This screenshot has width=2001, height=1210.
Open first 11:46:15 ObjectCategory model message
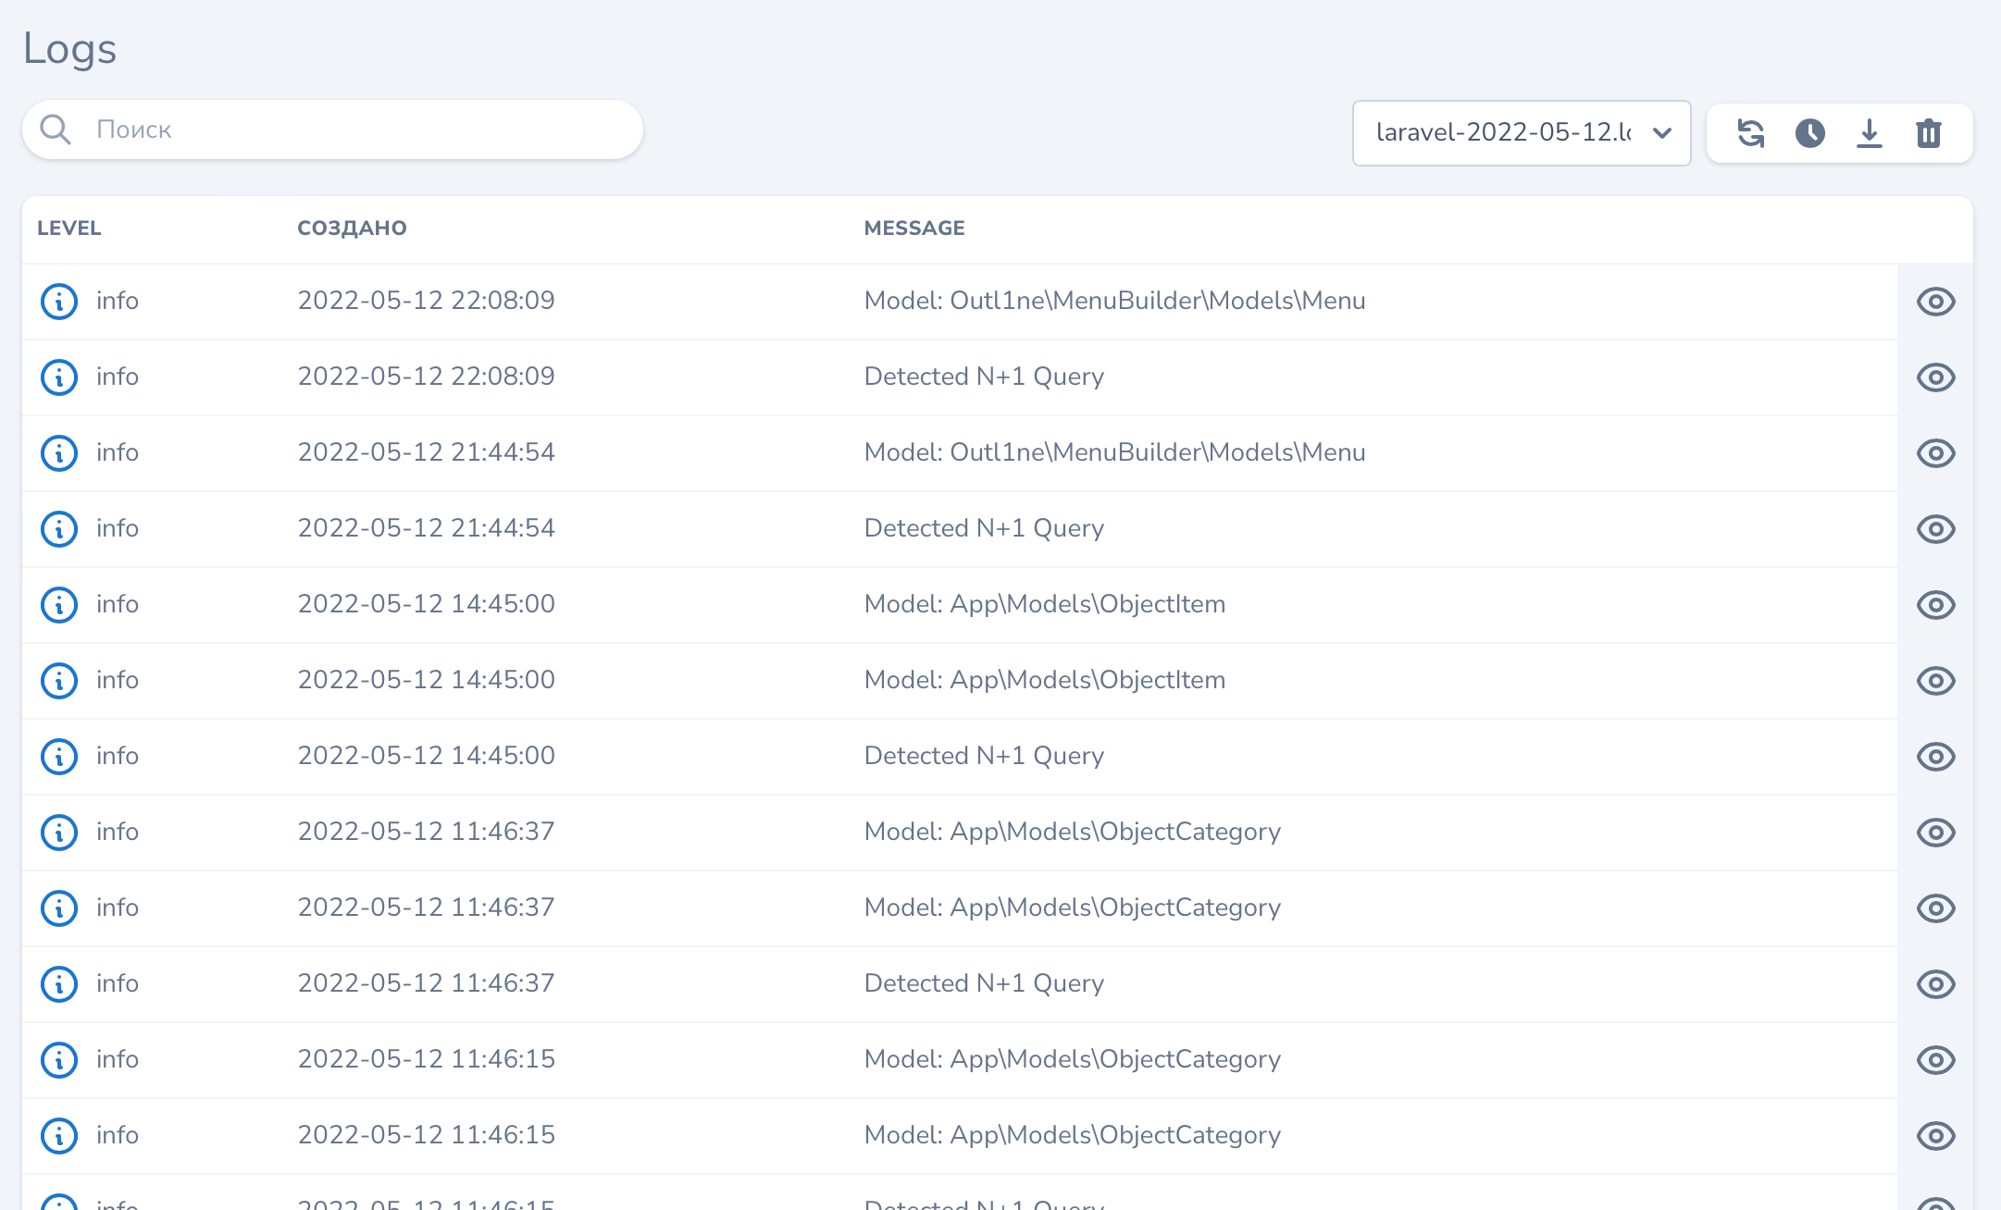[1072, 1059]
